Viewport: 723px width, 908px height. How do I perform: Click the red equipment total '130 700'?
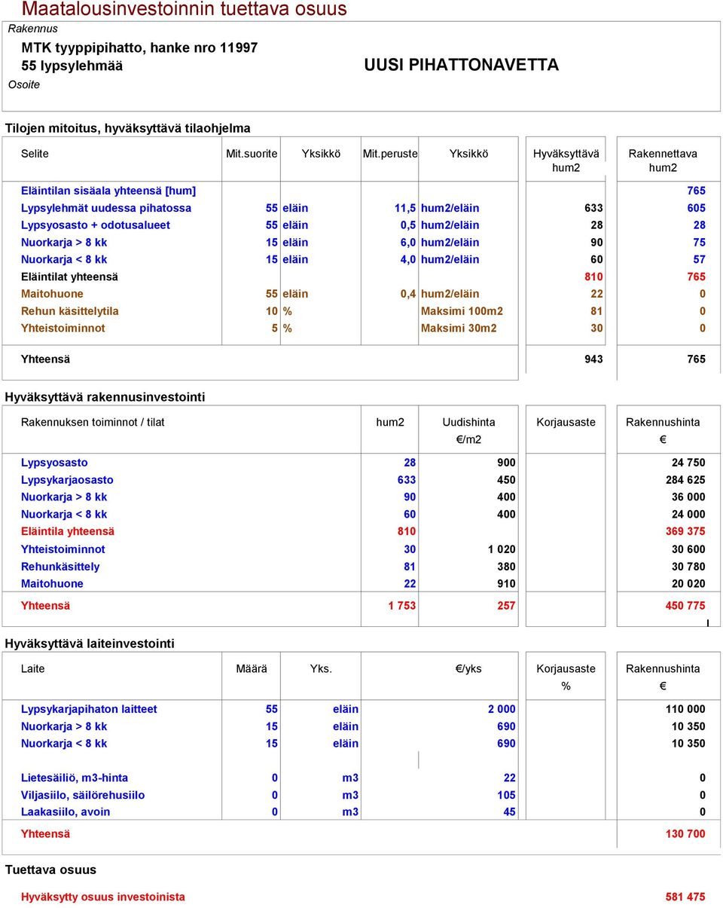click(685, 834)
